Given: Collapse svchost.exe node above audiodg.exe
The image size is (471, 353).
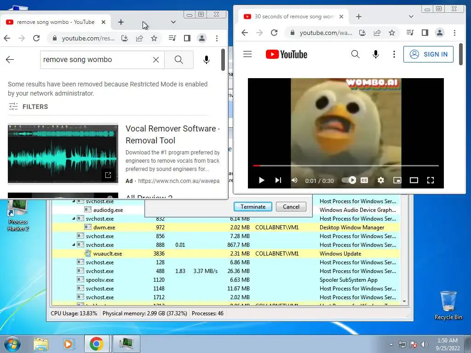Looking at the screenshot, I should point(74,201).
